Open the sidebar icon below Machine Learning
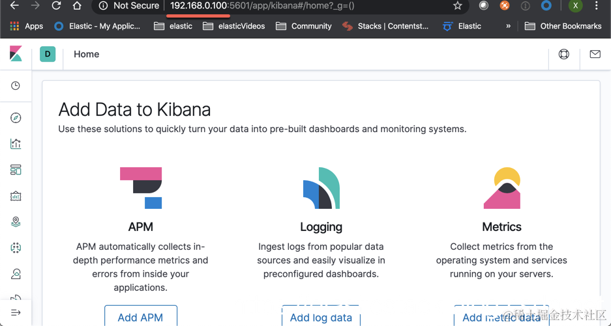This screenshot has height=326, width=611. point(16,274)
